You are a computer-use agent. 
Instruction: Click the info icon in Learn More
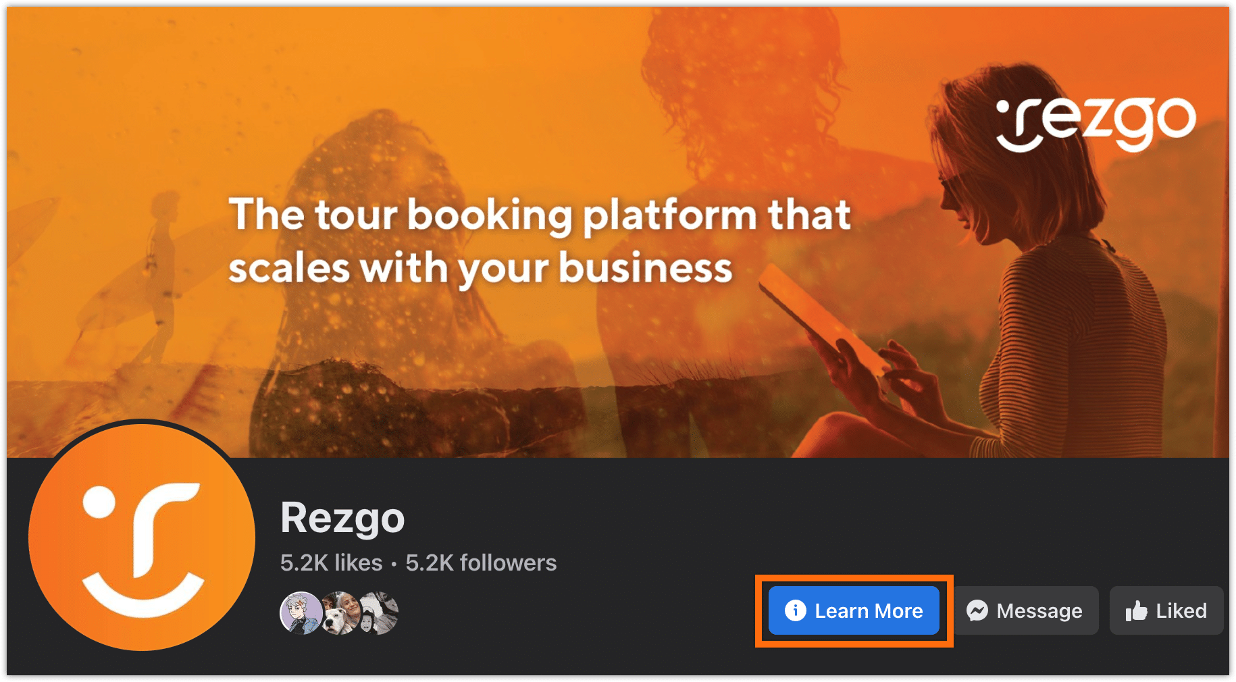795,610
